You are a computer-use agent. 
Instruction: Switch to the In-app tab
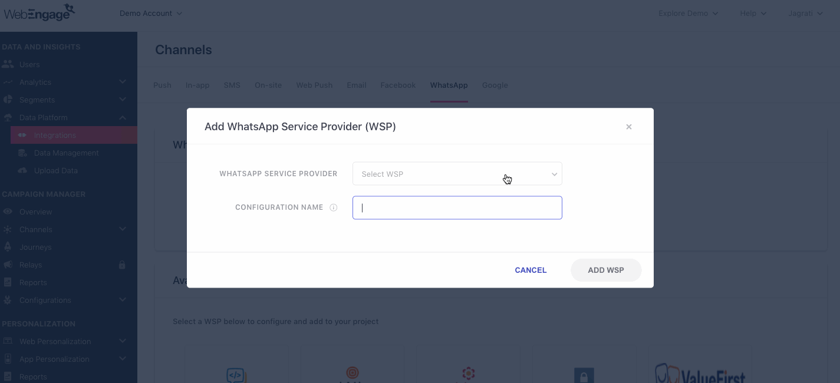[197, 85]
